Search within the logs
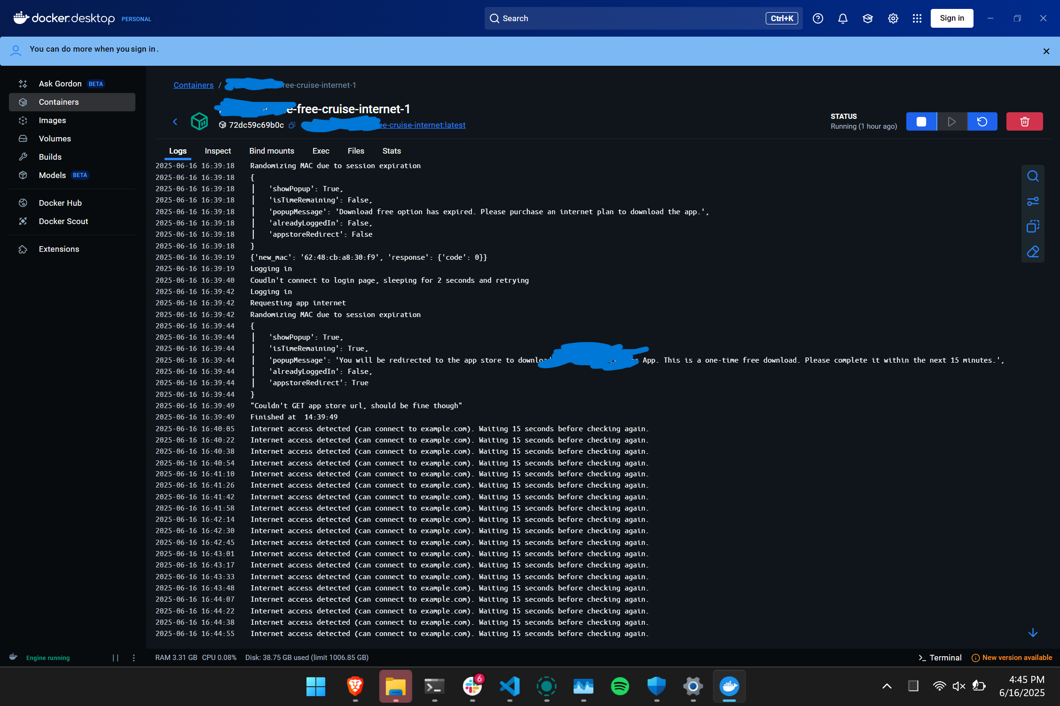Viewport: 1060px width, 706px height. (1033, 176)
